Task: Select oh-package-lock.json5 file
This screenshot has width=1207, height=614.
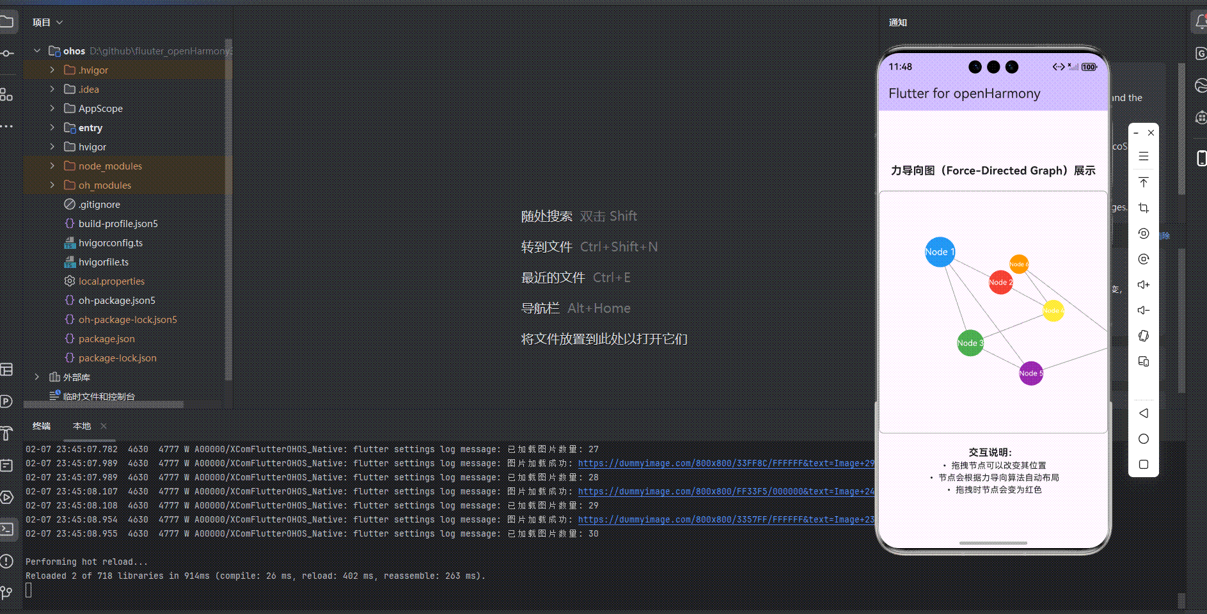Action: coord(127,319)
